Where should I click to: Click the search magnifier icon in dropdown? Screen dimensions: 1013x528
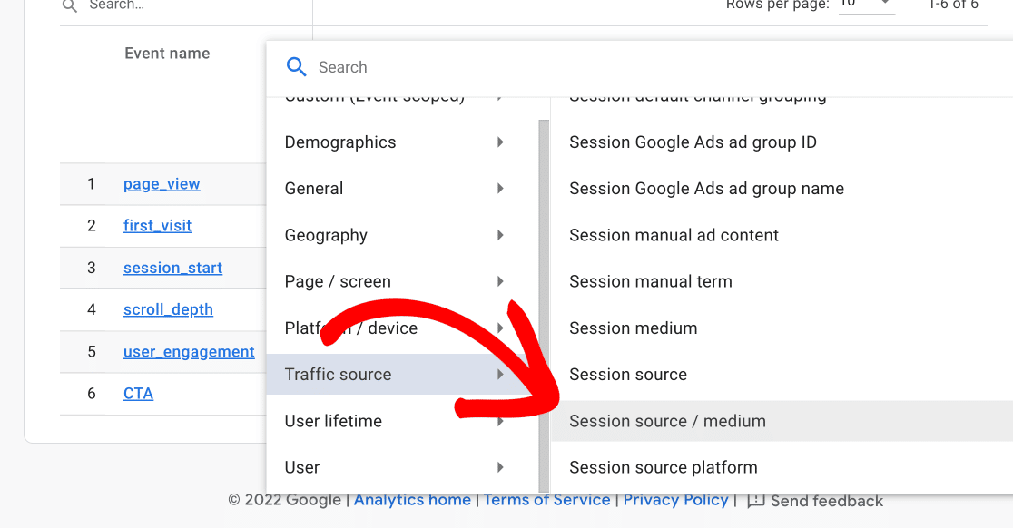tap(296, 67)
